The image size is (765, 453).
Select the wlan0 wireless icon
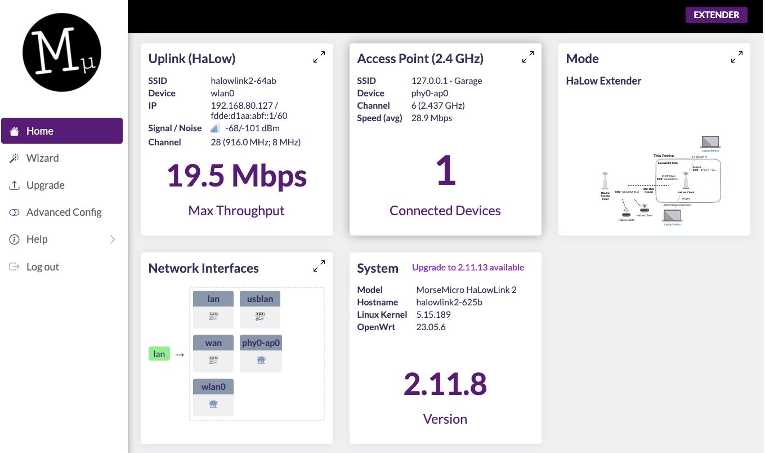click(x=213, y=404)
